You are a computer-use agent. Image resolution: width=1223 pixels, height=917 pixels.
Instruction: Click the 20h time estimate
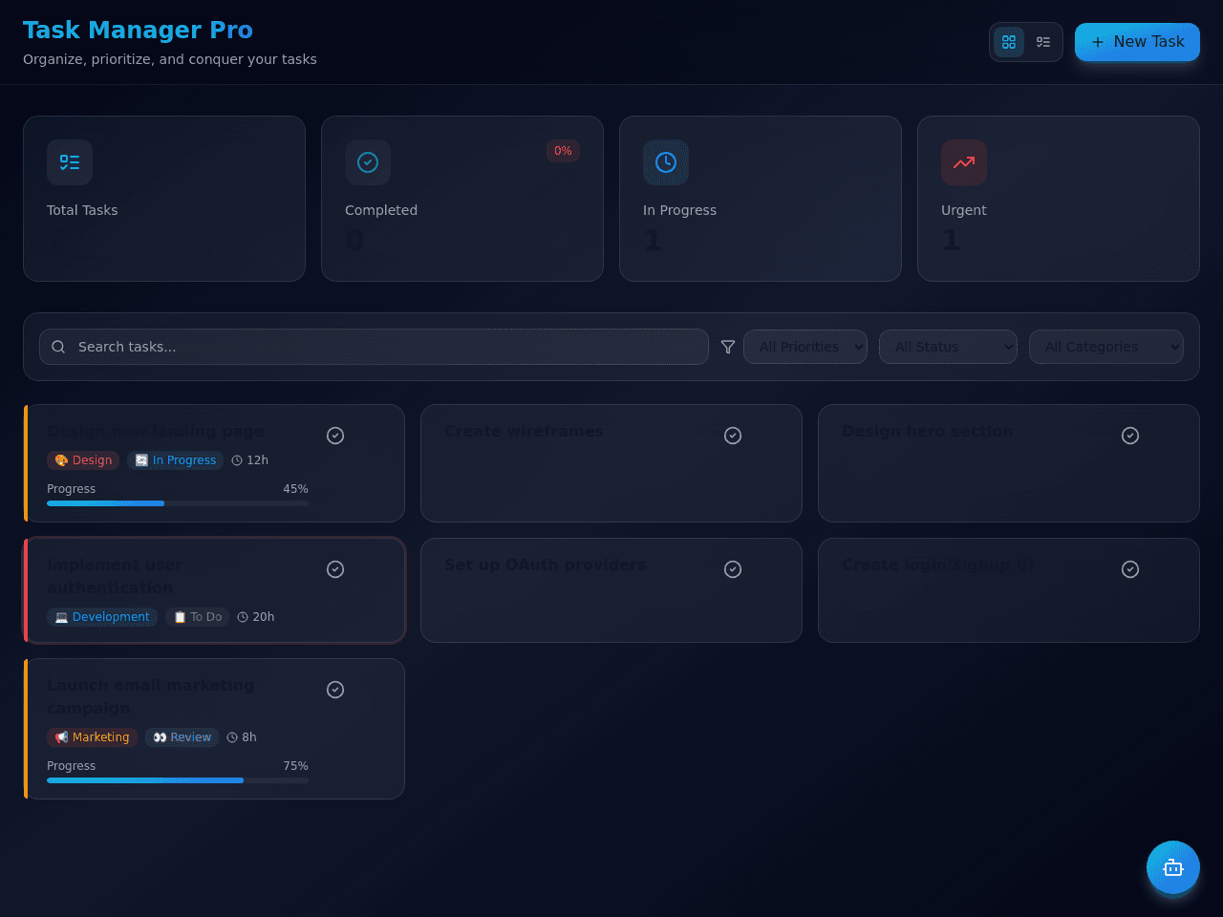pyautogui.click(x=256, y=617)
